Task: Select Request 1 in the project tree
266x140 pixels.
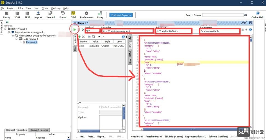Action: (x=31, y=42)
